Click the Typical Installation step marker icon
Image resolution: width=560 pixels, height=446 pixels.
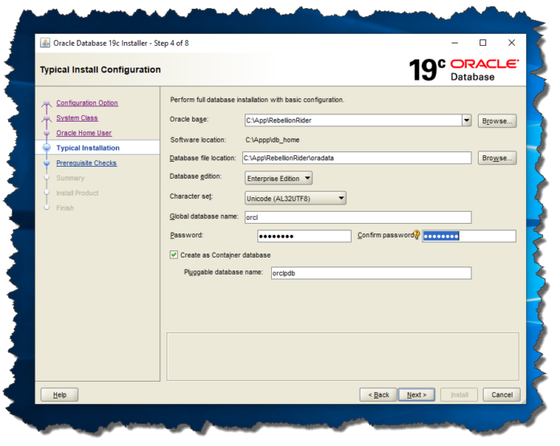[x=47, y=147]
